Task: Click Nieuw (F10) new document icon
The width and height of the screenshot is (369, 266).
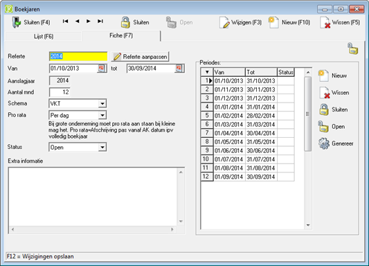Action: point(273,23)
